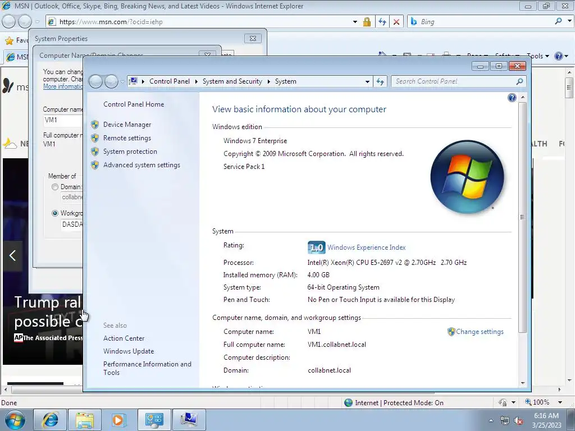The image size is (575, 431).
Task: Click IE stop button
Action: pyautogui.click(x=396, y=22)
